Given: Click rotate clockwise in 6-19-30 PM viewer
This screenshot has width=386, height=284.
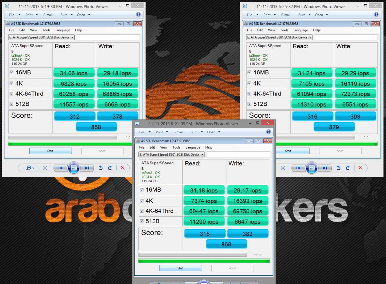Looking at the screenshot, I should point(110,168).
